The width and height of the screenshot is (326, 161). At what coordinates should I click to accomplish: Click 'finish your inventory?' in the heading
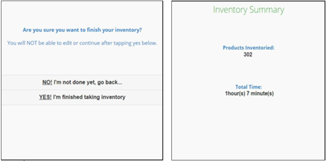tap(114, 30)
